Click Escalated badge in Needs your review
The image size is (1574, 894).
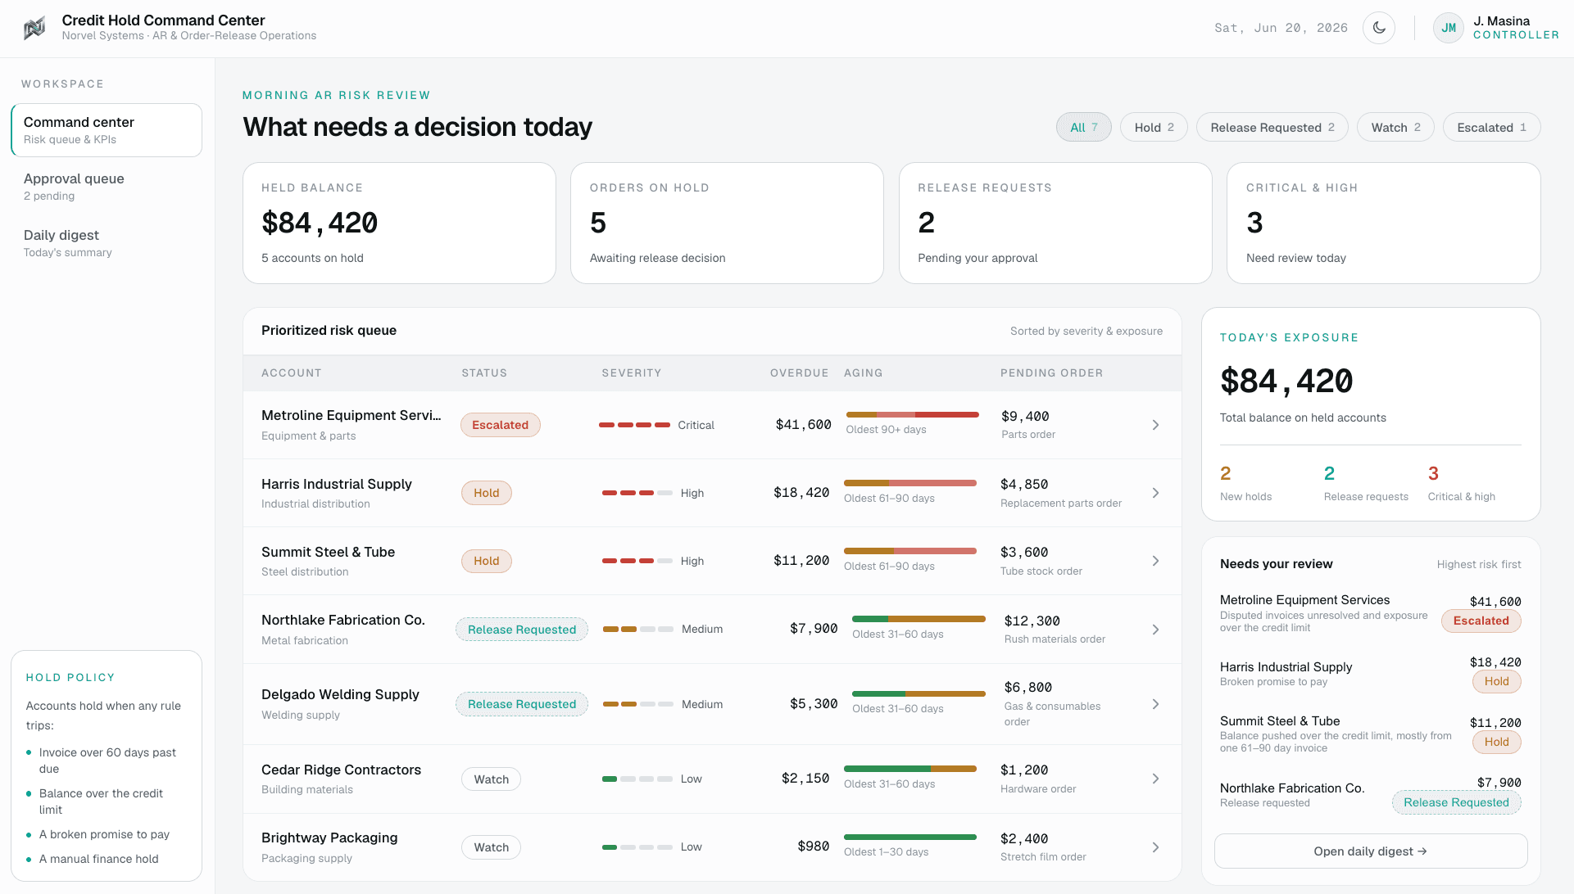[1481, 621]
